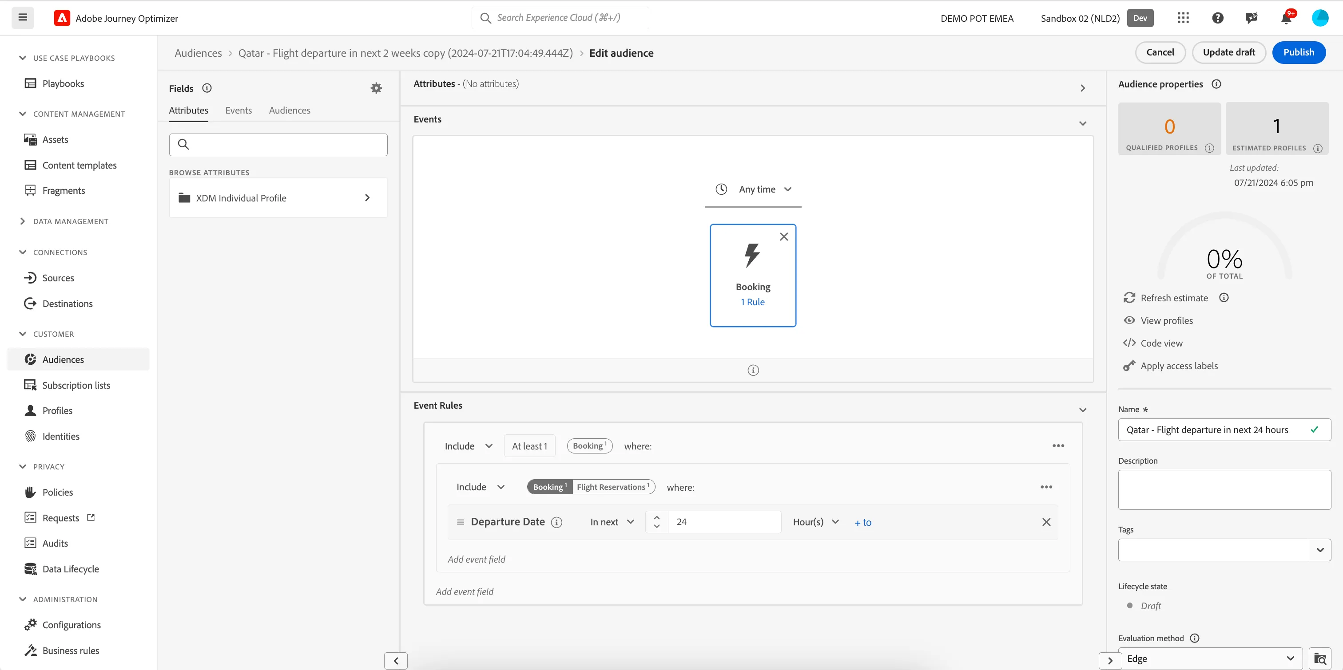Open Subscription lists in sidebar
Screen dimensions: 1343x670
click(76, 385)
